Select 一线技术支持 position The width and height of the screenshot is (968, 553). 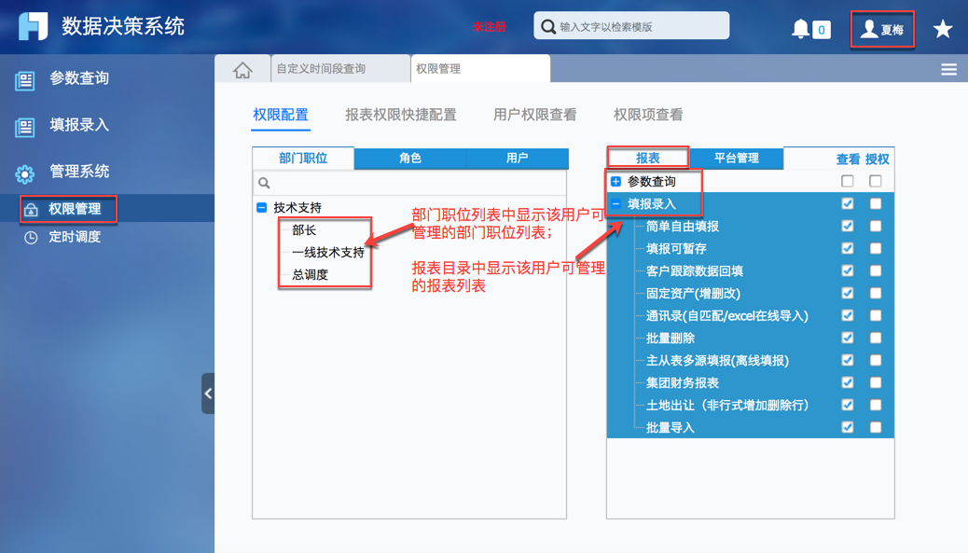coord(328,253)
